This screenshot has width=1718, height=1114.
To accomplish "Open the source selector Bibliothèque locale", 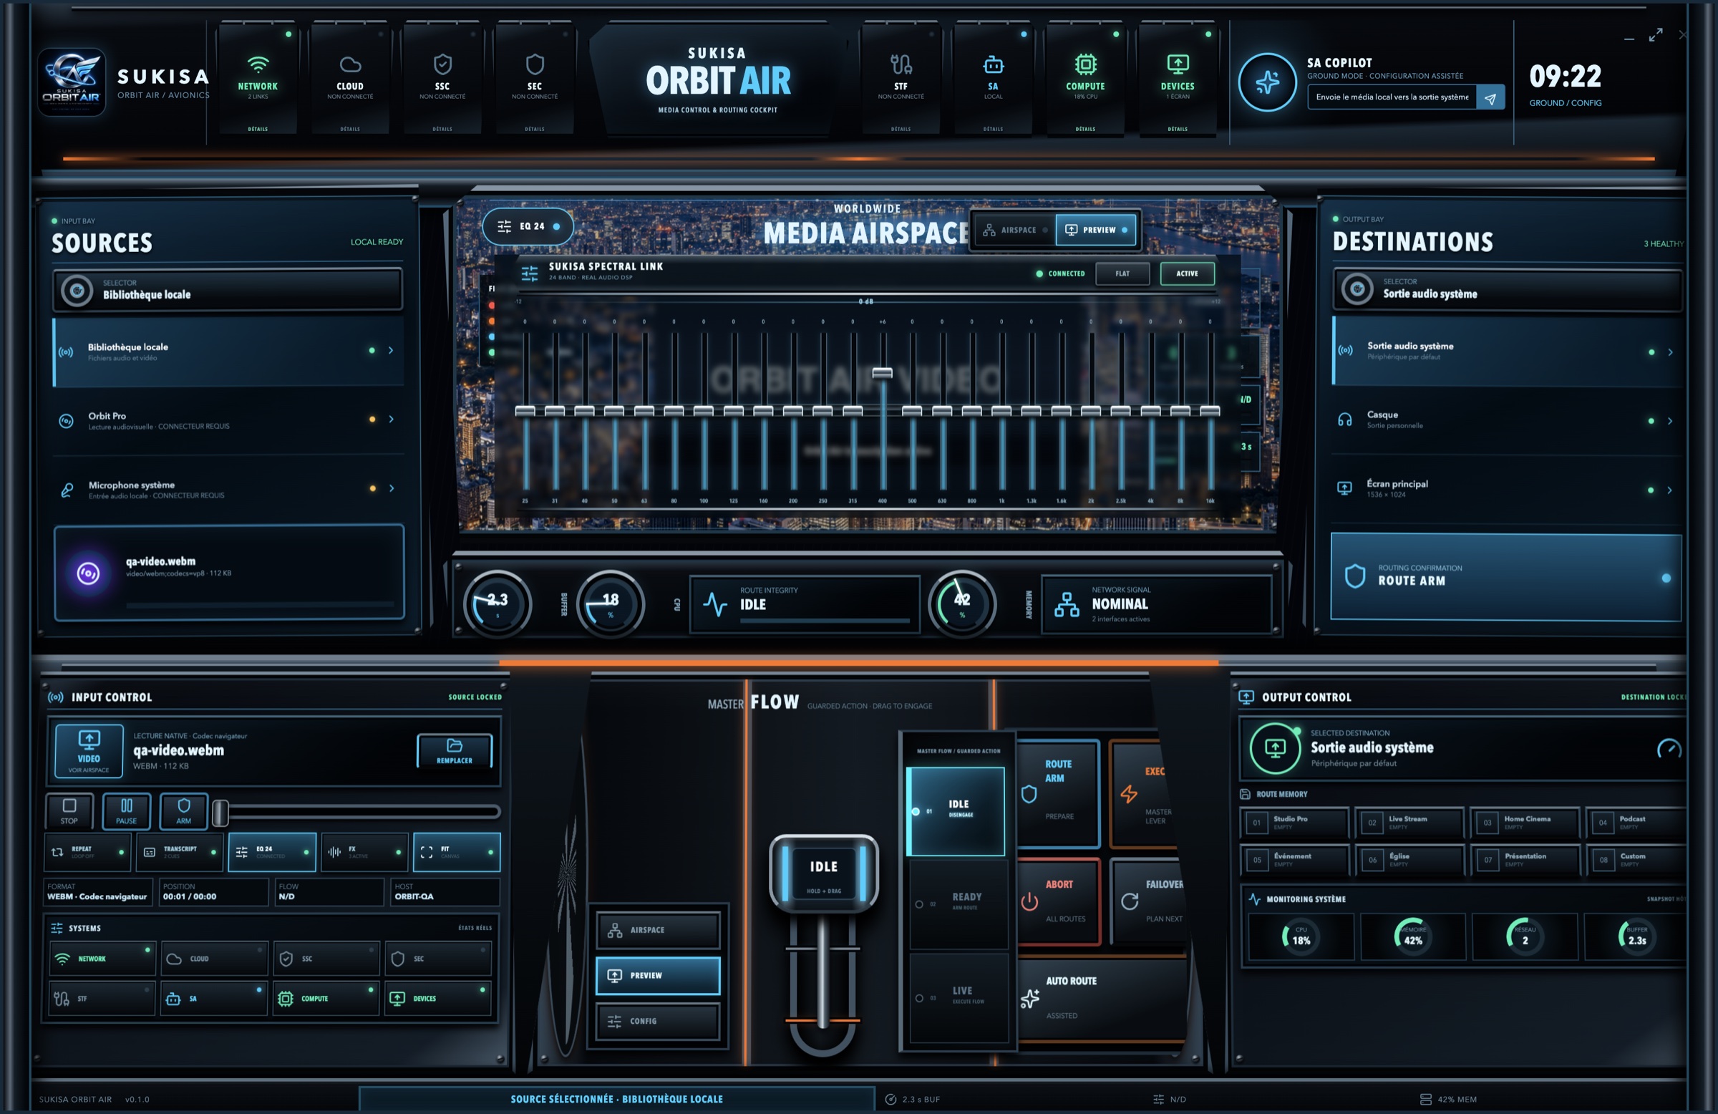I will (x=228, y=289).
